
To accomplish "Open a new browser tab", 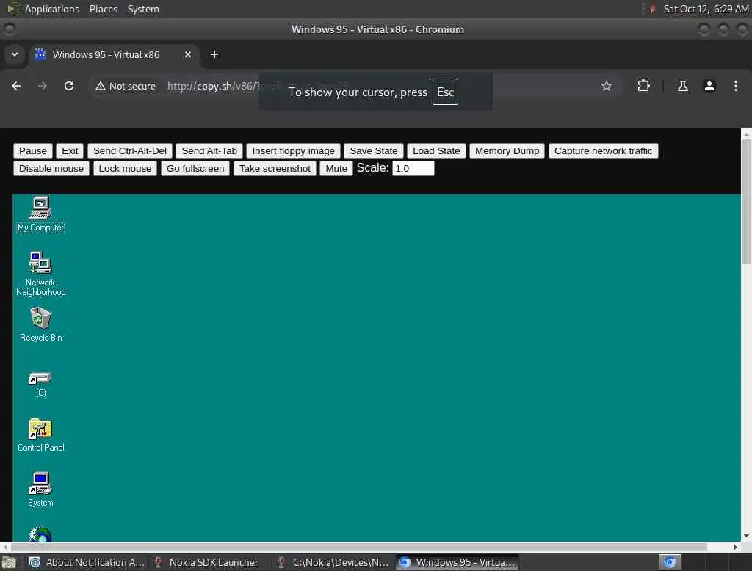I will 214,54.
